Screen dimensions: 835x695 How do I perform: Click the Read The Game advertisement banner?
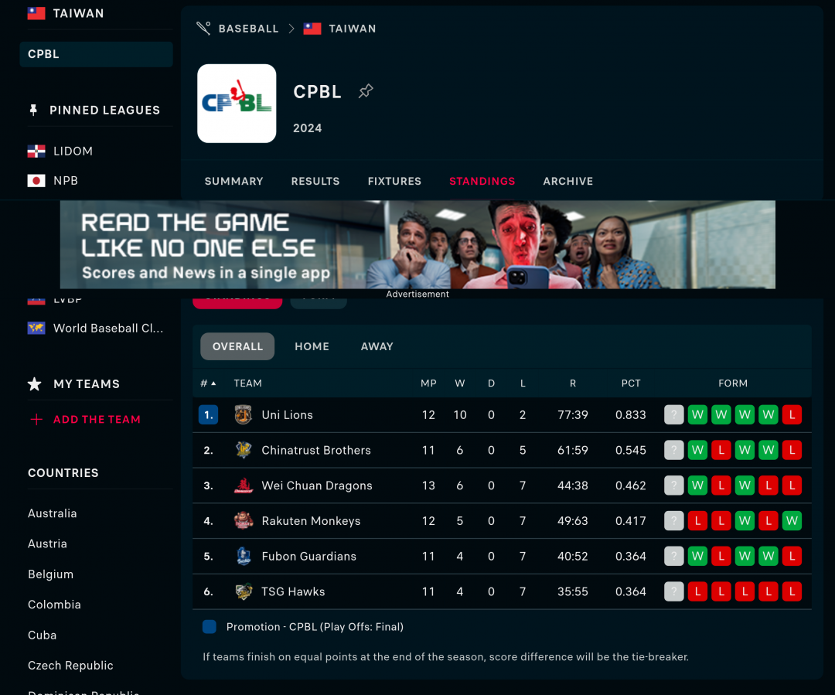tap(417, 244)
